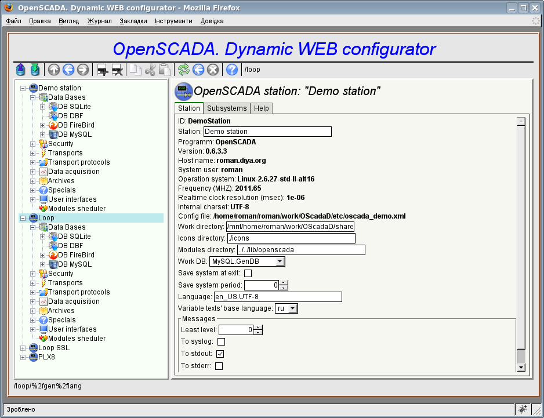The image size is (544, 418).
Task: Open the Журнал menu
Action: 100,21
